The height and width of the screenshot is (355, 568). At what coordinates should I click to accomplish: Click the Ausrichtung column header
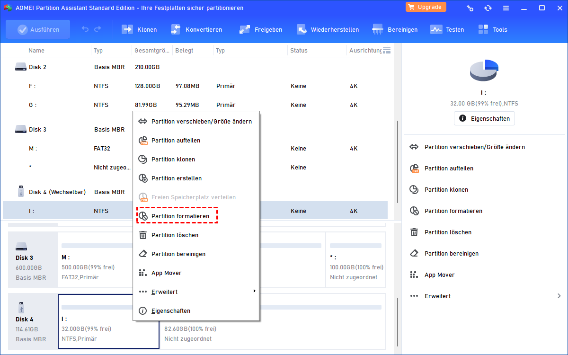tap(365, 50)
